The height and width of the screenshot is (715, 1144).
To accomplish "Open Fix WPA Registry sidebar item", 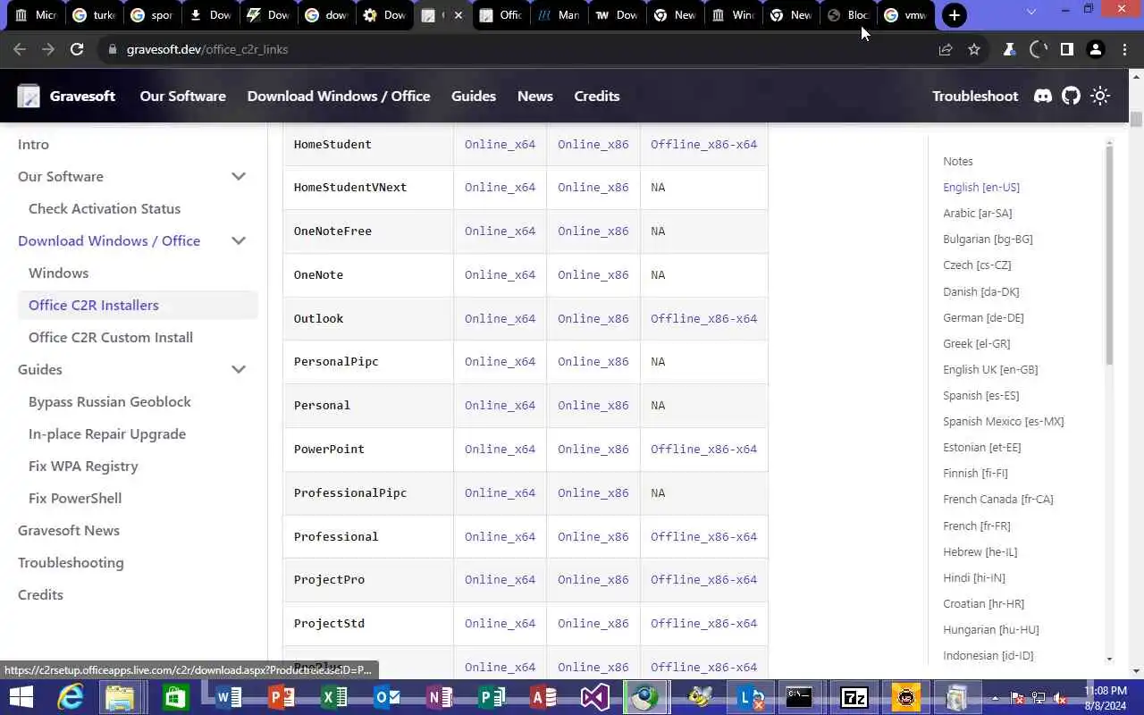I will 83,466.
